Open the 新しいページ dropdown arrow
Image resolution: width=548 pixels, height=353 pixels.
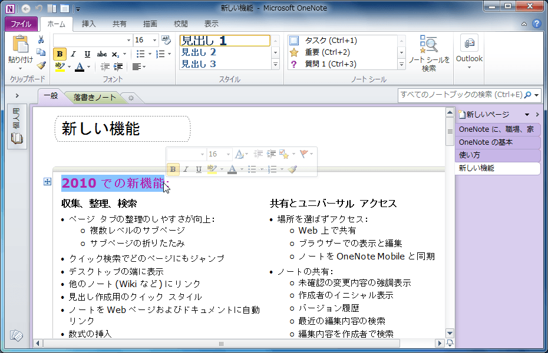[x=527, y=114]
